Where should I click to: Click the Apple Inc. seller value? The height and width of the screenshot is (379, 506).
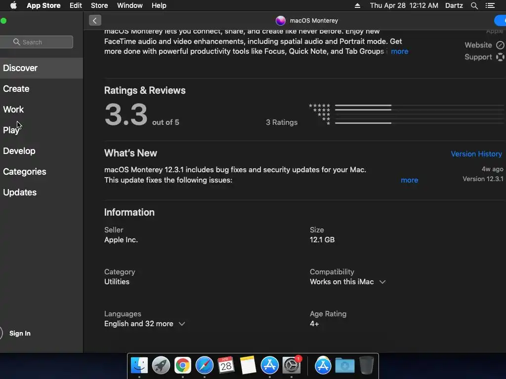[x=121, y=240]
